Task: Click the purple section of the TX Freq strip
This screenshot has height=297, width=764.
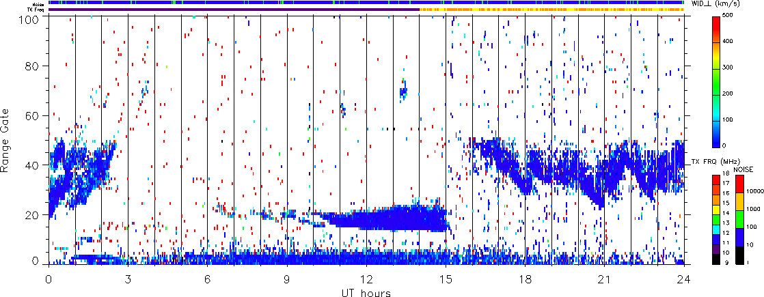Action: (234, 10)
